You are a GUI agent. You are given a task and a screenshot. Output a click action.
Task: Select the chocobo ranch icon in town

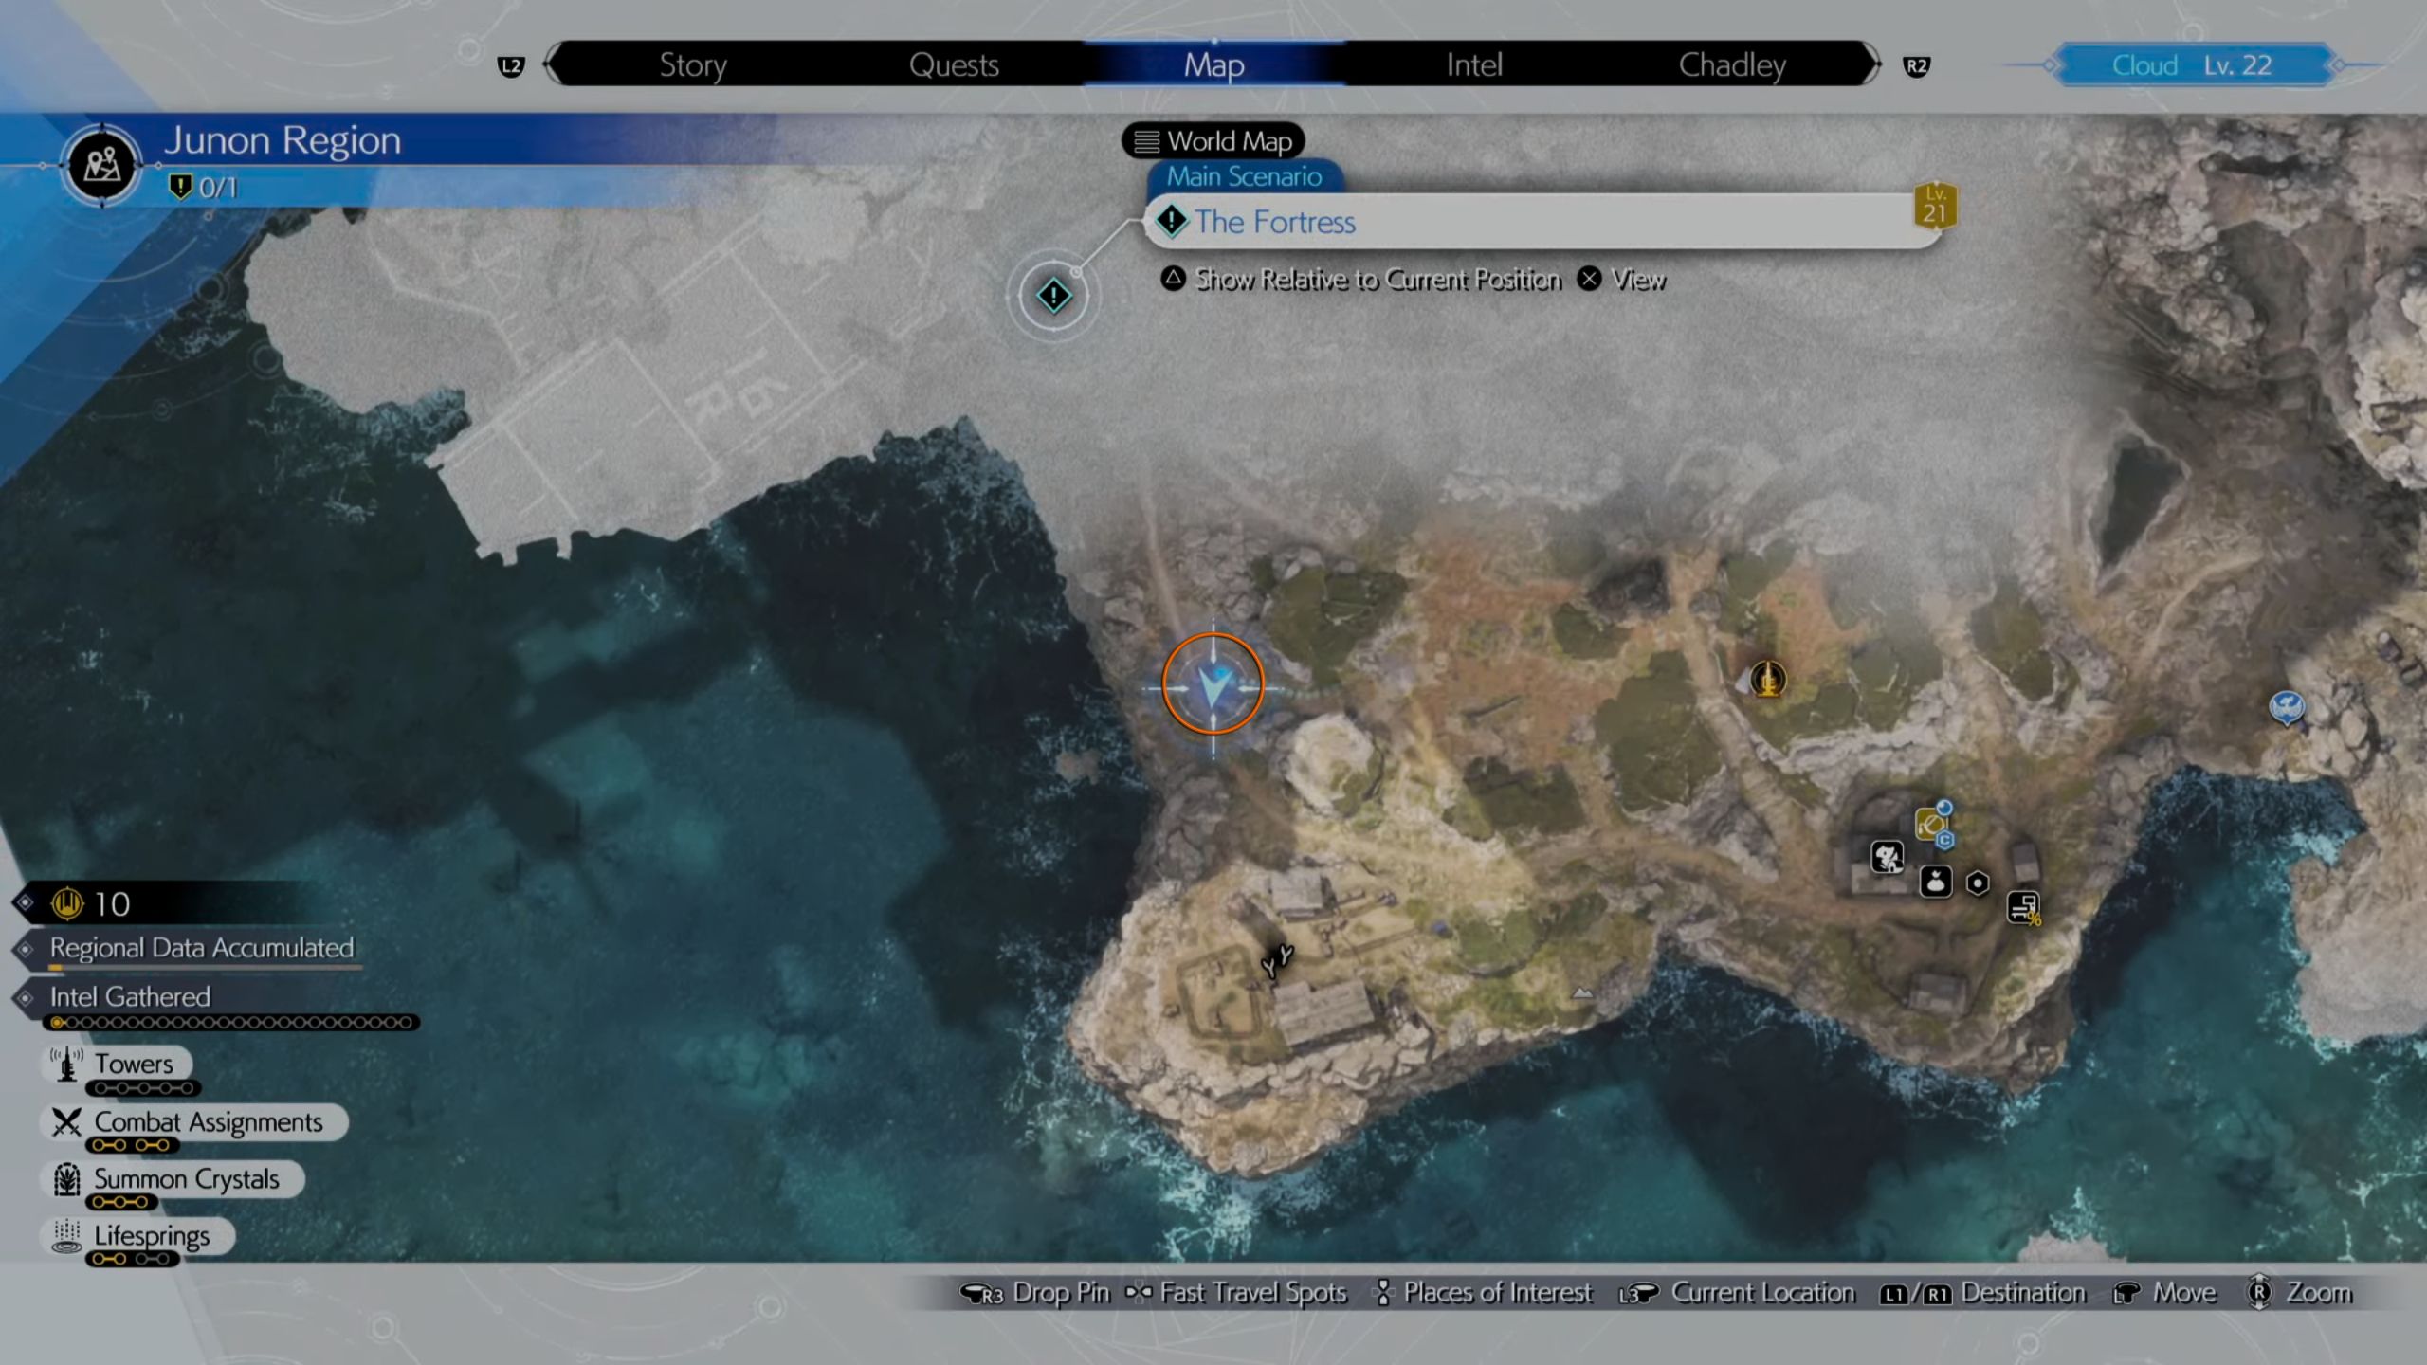[1888, 858]
